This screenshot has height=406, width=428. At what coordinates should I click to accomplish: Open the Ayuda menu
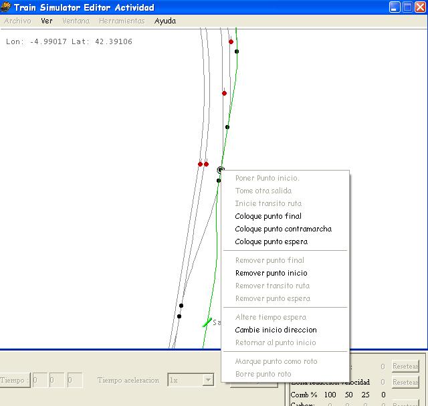165,21
